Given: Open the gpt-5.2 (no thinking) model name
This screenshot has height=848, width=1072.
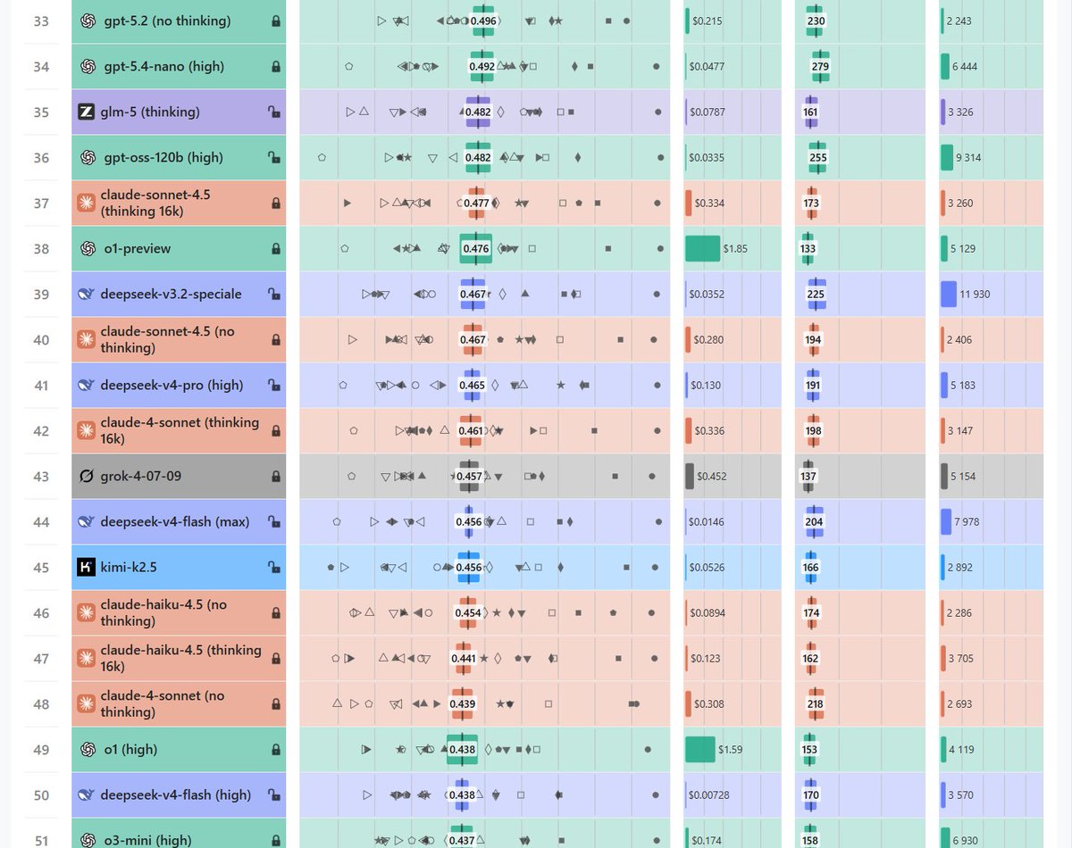Looking at the screenshot, I should coord(167,21).
